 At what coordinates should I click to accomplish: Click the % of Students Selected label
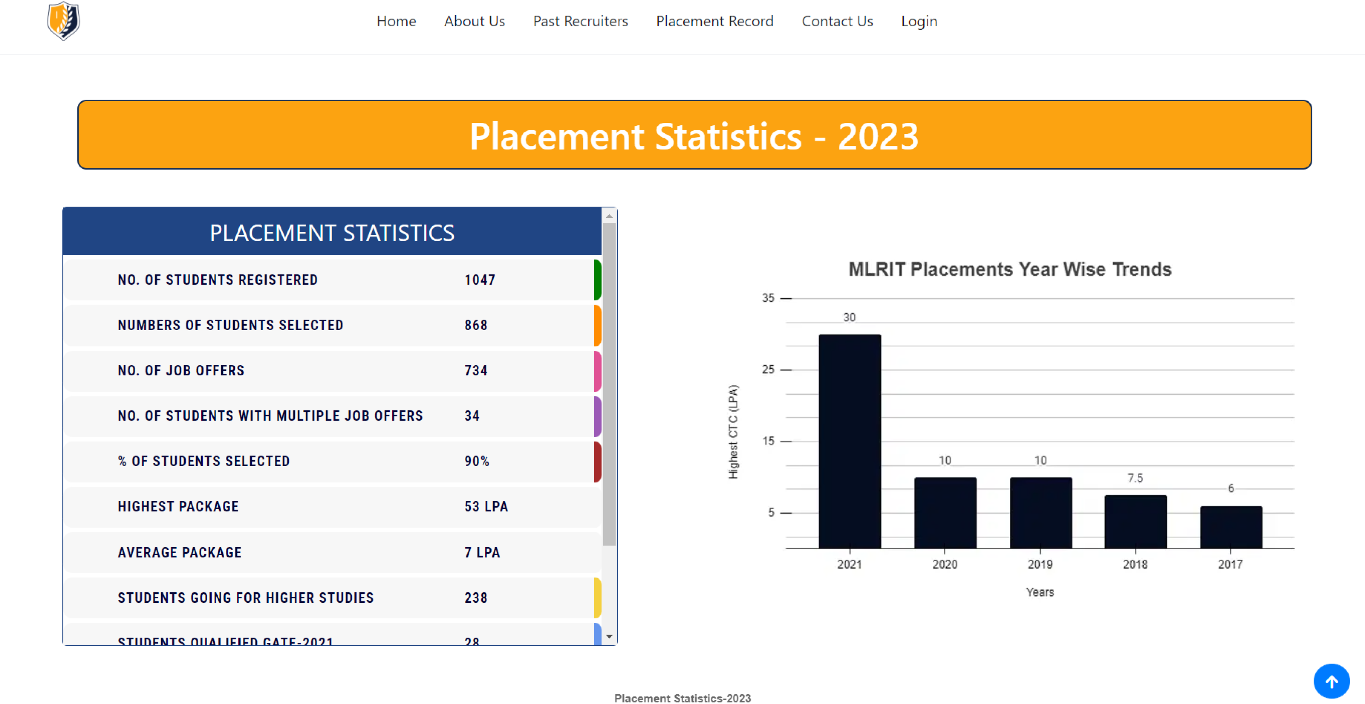pyautogui.click(x=204, y=461)
